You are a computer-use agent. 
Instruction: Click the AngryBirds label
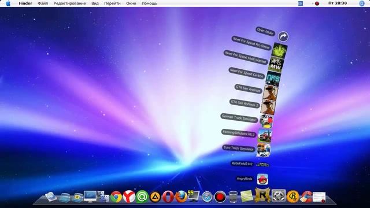click(x=245, y=179)
